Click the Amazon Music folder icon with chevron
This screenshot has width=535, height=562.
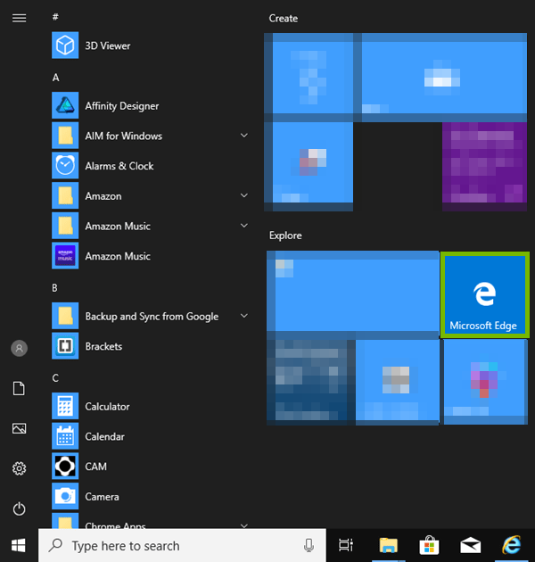pyautogui.click(x=65, y=226)
